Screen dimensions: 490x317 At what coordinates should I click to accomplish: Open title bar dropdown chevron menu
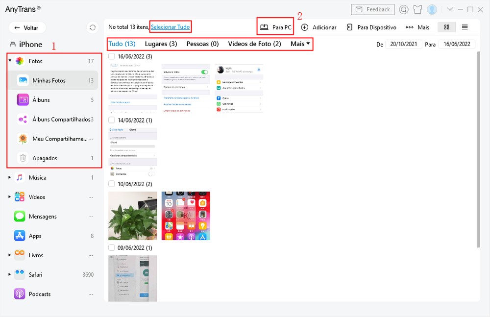tap(450, 9)
